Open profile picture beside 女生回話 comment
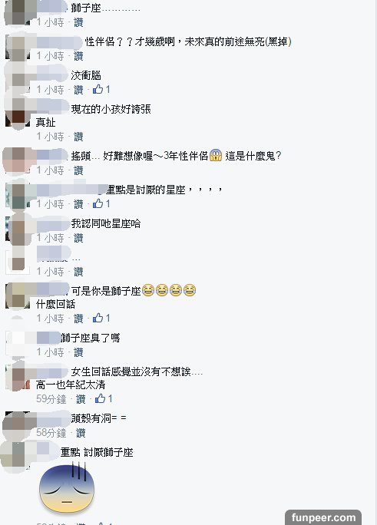The image size is (377, 525). coord(18,378)
